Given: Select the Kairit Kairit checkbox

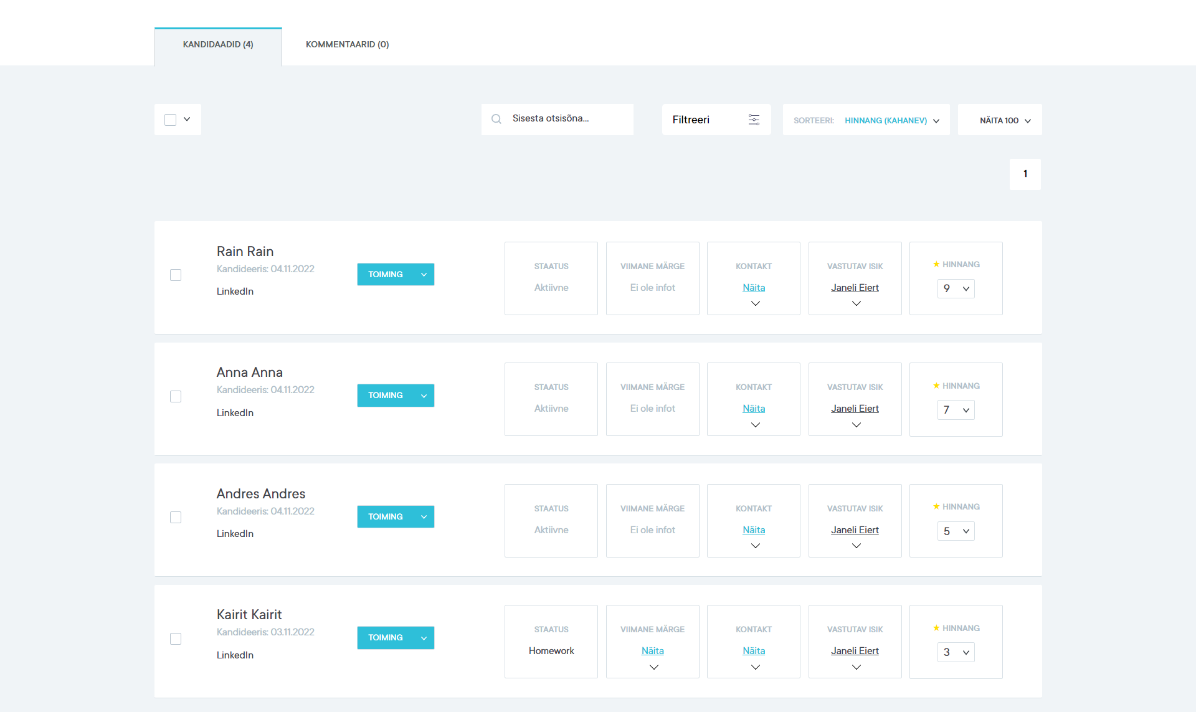Looking at the screenshot, I should point(176,639).
